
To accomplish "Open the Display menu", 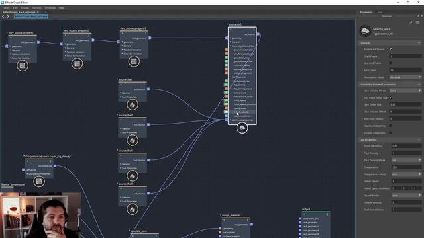I will [x=25, y=8].
